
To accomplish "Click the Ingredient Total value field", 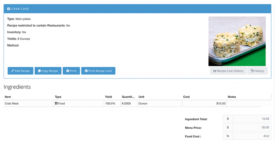I will tap(252, 119).
